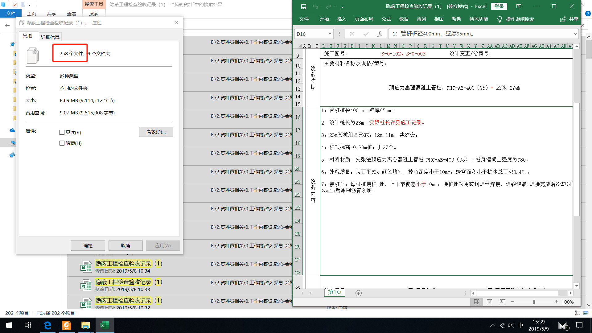Switch to Page Layout view icon
The image size is (592, 333).
[x=489, y=302]
